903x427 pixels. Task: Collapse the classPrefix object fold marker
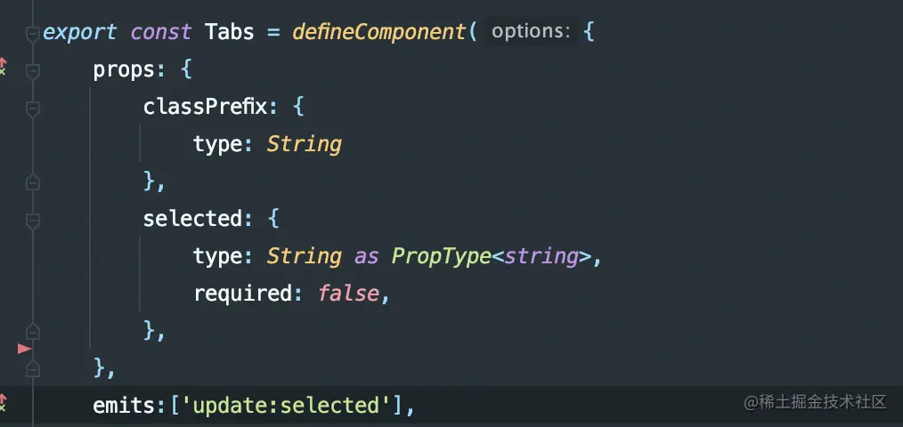(33, 109)
